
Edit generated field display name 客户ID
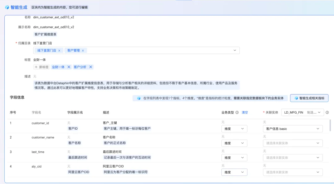[x=73, y=128]
